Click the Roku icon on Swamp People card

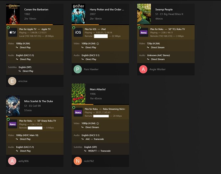[x=143, y=32]
